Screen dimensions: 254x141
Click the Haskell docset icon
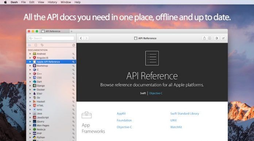point(35,102)
